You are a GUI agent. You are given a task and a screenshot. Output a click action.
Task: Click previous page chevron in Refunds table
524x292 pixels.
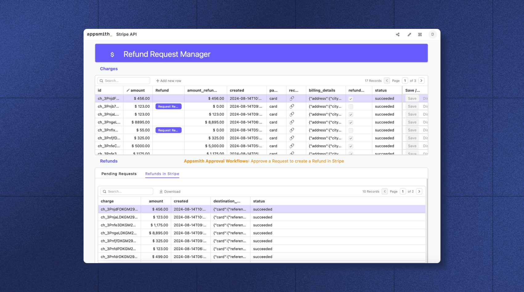385,191
